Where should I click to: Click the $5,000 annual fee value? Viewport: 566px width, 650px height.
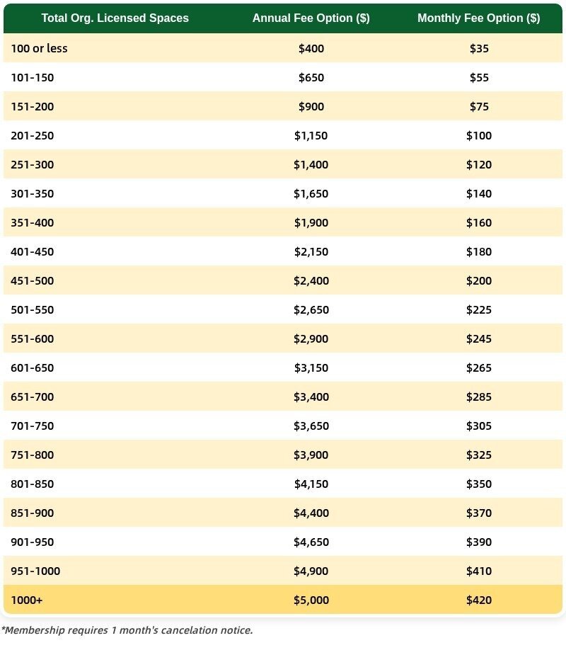coord(311,600)
